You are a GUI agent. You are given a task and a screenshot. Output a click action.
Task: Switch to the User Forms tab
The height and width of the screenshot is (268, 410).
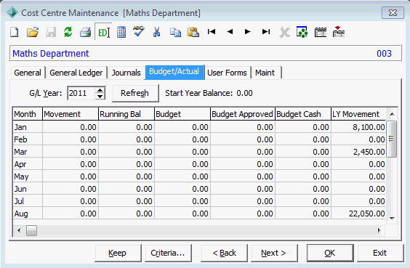point(227,73)
